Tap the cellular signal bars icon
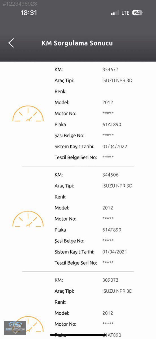156x339 pixels. (115, 13)
